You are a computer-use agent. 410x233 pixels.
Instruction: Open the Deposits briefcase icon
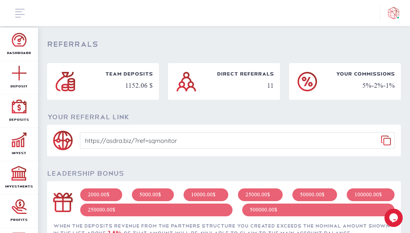pos(19,107)
